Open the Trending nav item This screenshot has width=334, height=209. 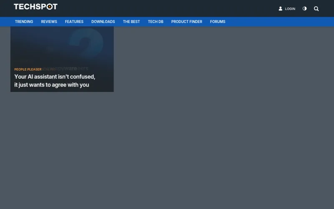[24, 22]
